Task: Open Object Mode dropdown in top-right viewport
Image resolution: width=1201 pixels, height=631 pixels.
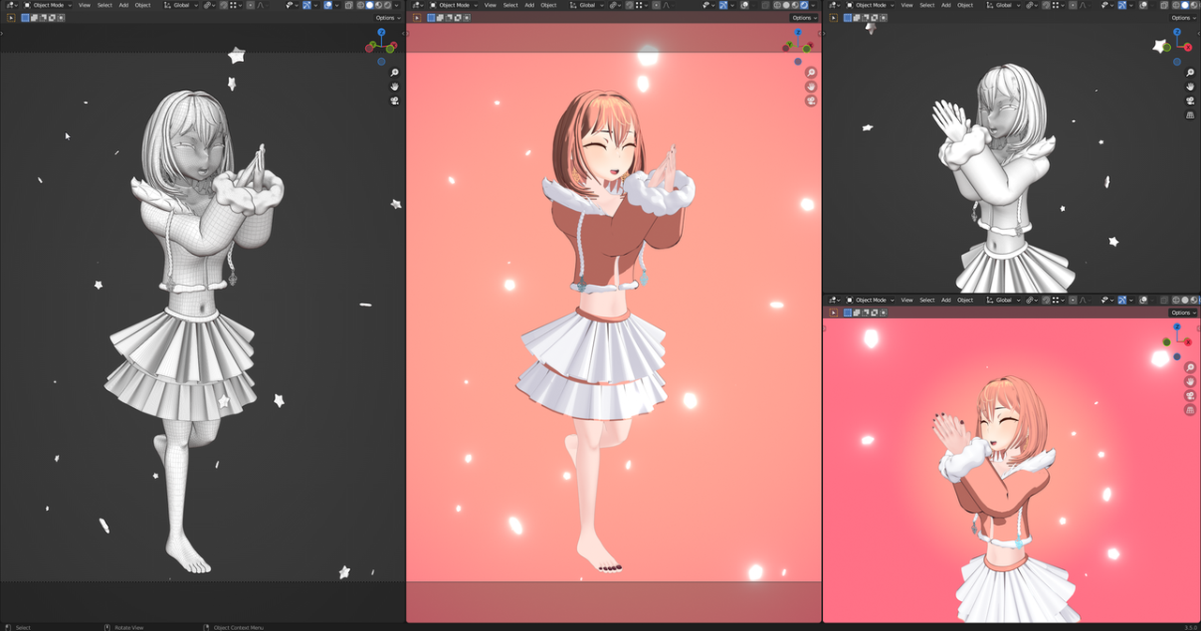Action: click(869, 5)
